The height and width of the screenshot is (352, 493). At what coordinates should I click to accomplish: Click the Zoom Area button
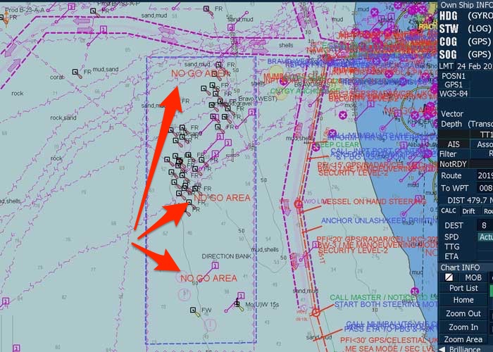pyautogui.click(x=463, y=340)
